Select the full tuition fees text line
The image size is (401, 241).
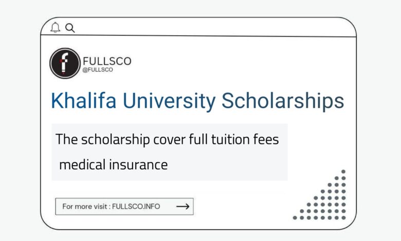167,139
